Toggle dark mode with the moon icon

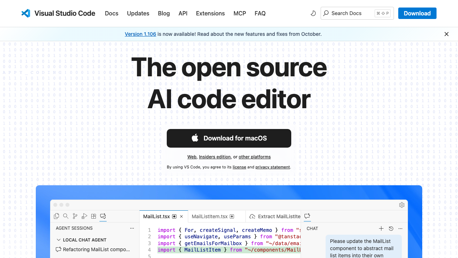tap(313, 13)
